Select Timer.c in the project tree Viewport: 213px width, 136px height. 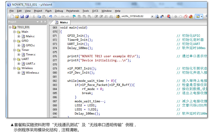coord(31,54)
